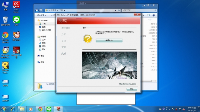Open the 組合管理 menu in Explorer

tap(42, 15)
